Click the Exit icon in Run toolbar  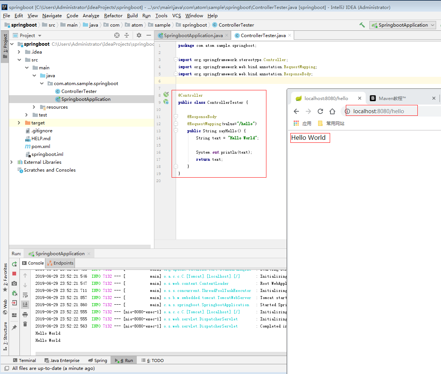click(x=14, y=303)
